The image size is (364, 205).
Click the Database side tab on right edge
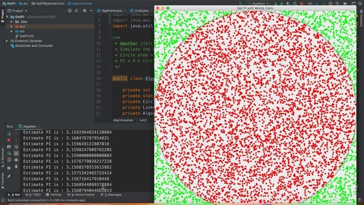coord(362,18)
